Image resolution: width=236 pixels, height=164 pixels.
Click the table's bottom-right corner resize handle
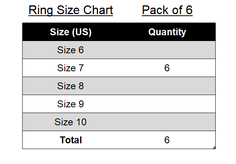click(x=215, y=148)
